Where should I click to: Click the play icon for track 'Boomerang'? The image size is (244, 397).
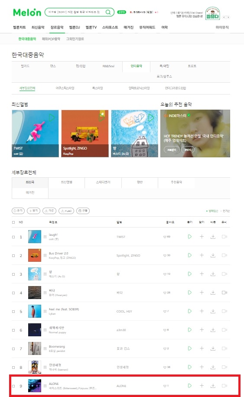pos(189,348)
